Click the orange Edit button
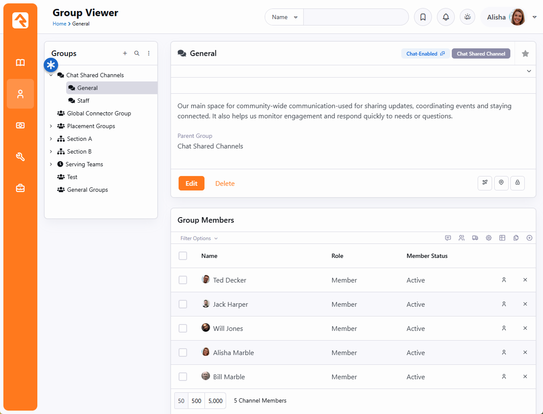This screenshot has height=414, width=543. click(191, 183)
